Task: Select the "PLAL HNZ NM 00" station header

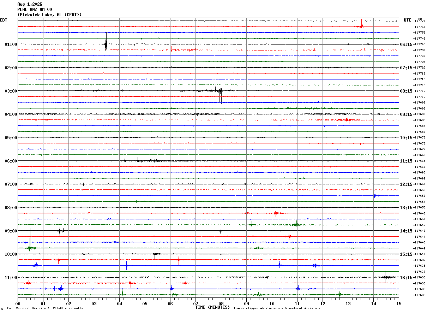Action: (x=35, y=10)
